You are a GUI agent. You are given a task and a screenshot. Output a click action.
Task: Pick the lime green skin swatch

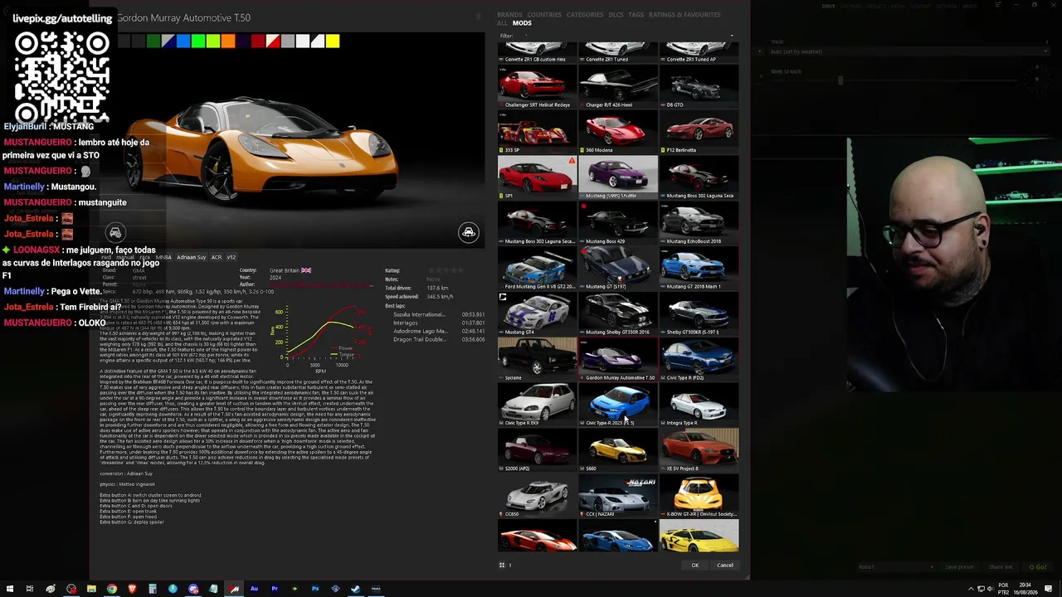(213, 41)
